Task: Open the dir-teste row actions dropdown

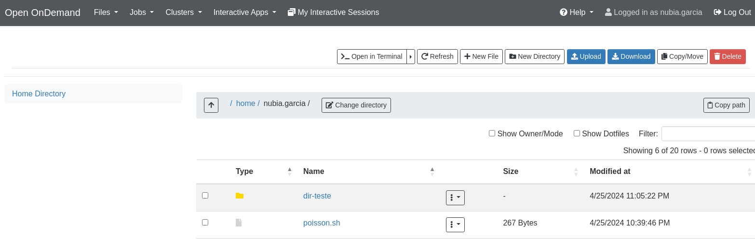Action: pyautogui.click(x=455, y=198)
